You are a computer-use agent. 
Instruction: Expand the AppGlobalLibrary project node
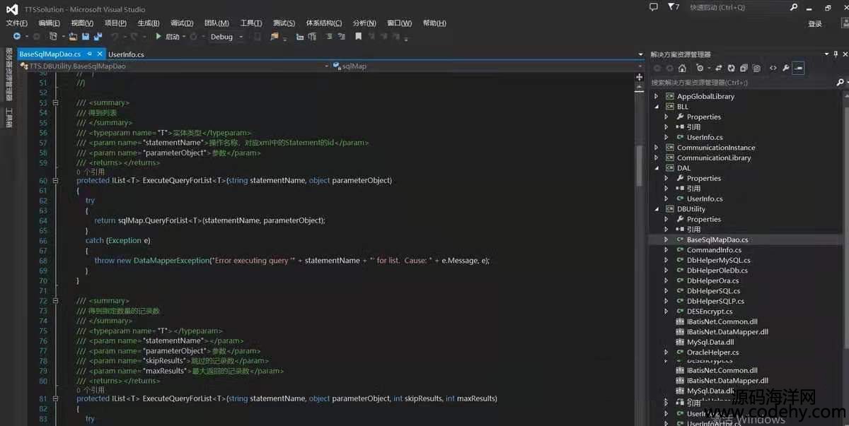pyautogui.click(x=656, y=96)
